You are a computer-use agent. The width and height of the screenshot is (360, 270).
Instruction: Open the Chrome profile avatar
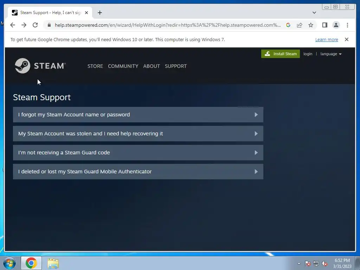click(336, 25)
